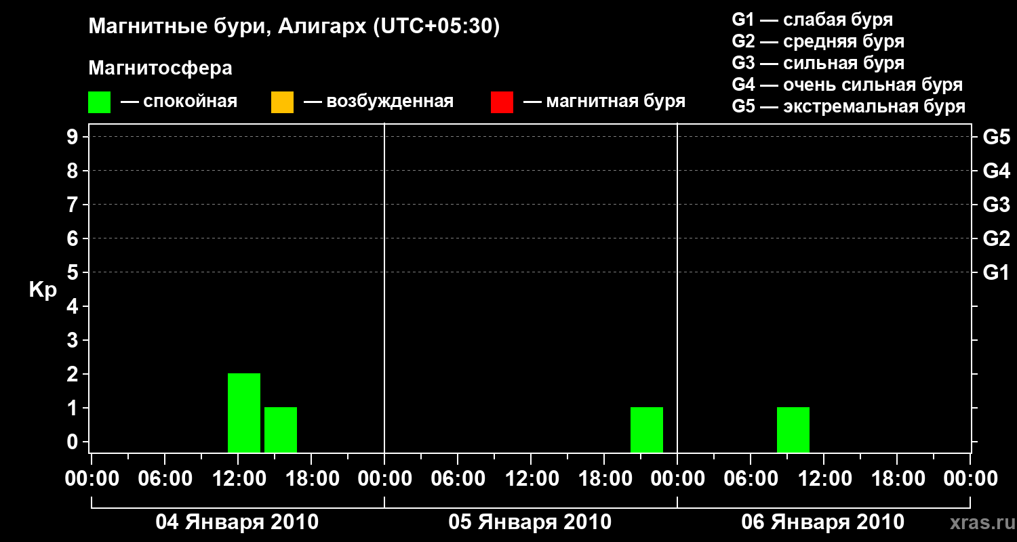1017x542 pixels.
Task: Click the 'G2' label on the right axis
Action: [x=996, y=239]
